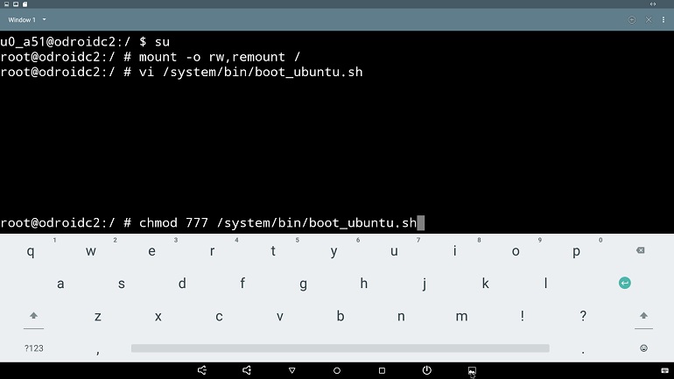
Task: Tap the u key
Action: click(394, 251)
